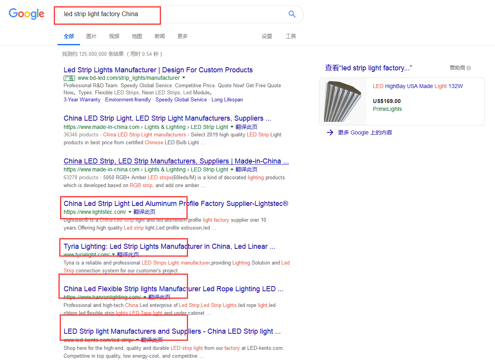Click the LED HighBay product thumbnail
Viewport: 495px width, 362px height.
tap(343, 101)
